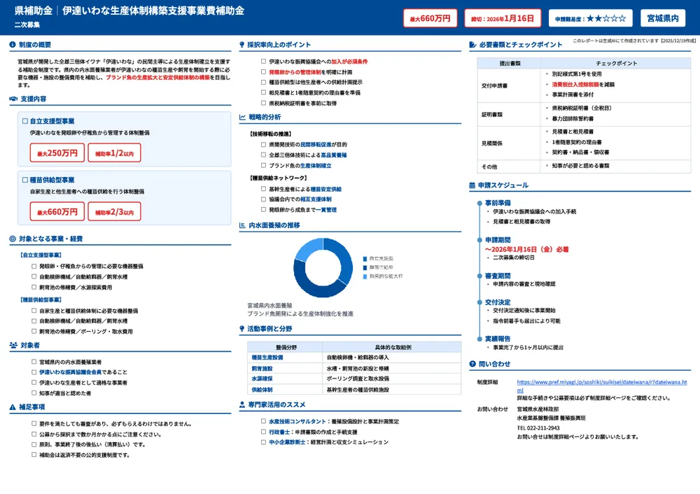The image size is (700, 494).
Task: Check the 宮城県内の内水面養殖業者 checkbox
Action: point(33,361)
